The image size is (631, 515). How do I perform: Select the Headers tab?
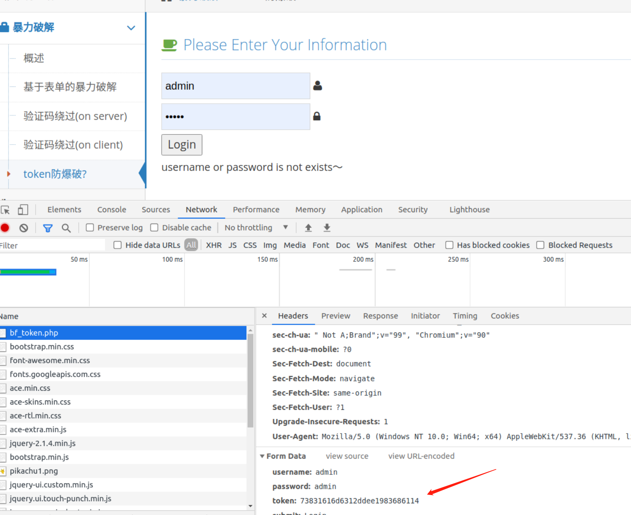click(293, 316)
